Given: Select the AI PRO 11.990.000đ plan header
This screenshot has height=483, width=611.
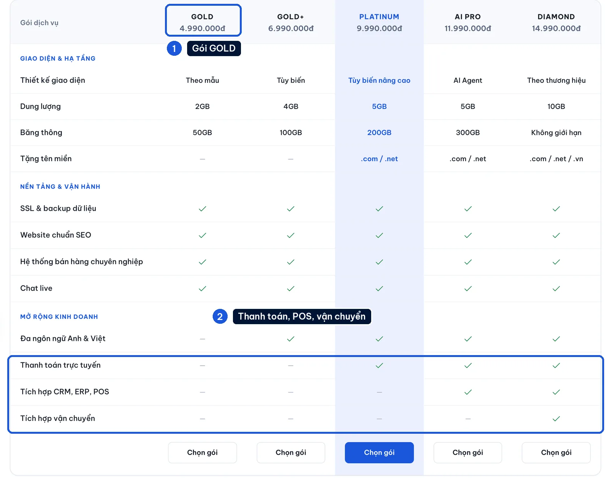Looking at the screenshot, I should pos(468,22).
